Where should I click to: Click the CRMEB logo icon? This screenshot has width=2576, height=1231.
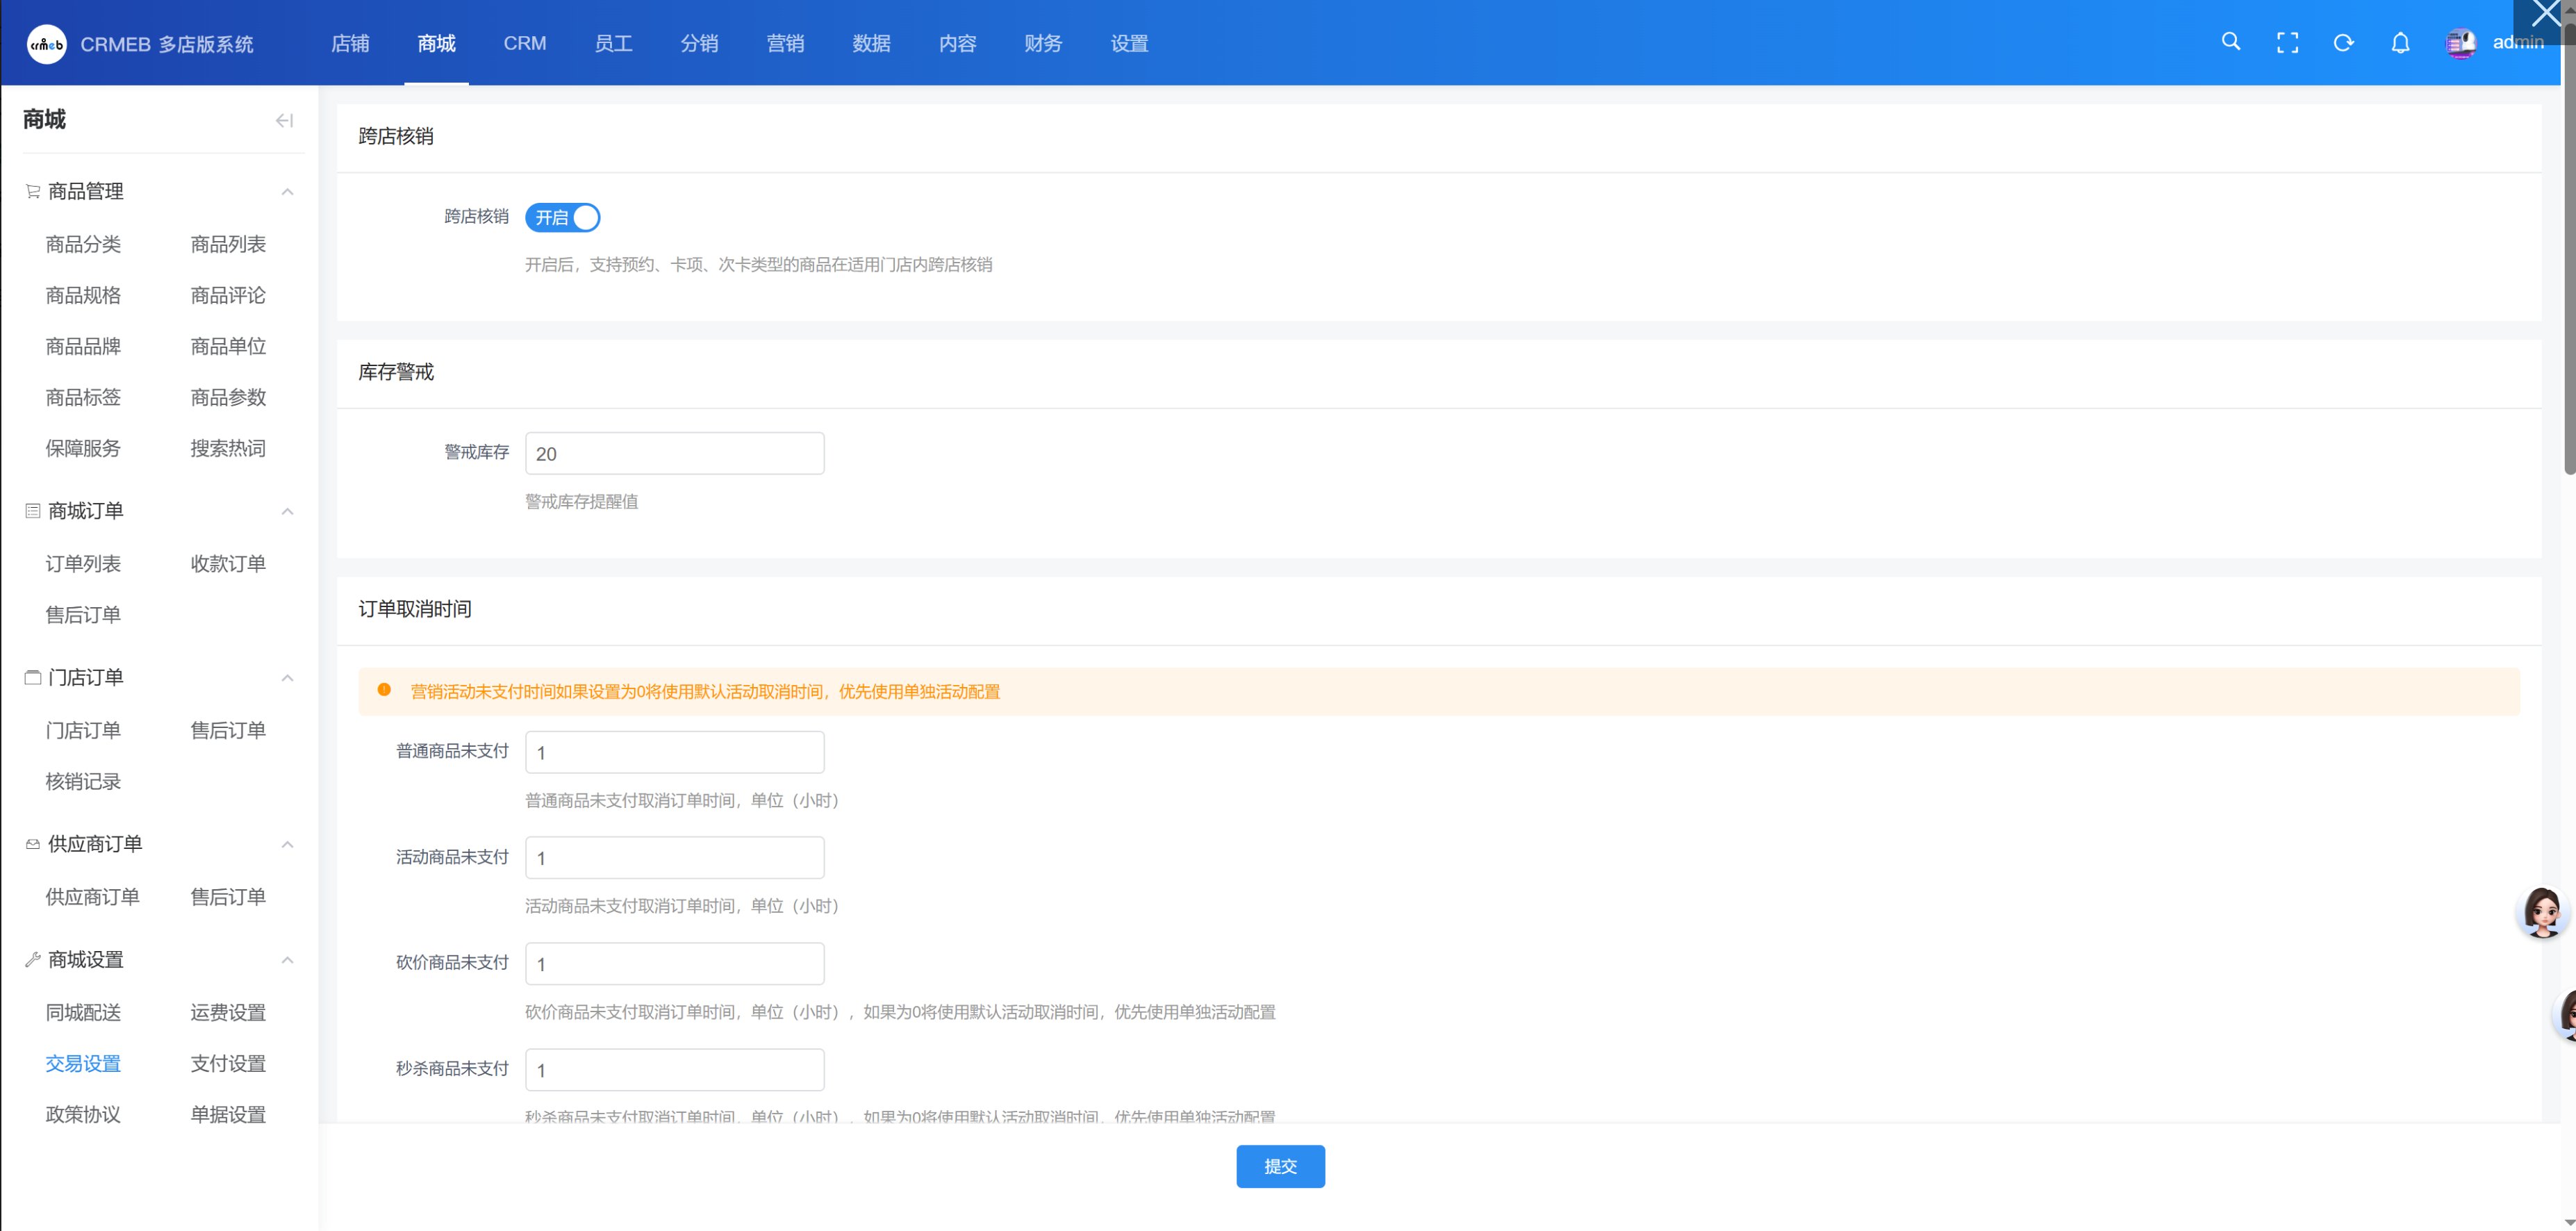[x=46, y=44]
